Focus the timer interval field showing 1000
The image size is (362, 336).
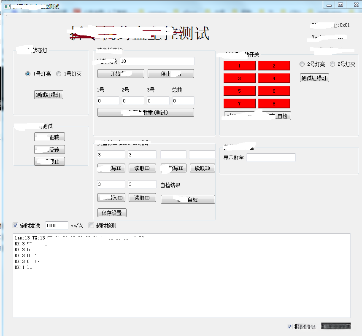(57, 225)
